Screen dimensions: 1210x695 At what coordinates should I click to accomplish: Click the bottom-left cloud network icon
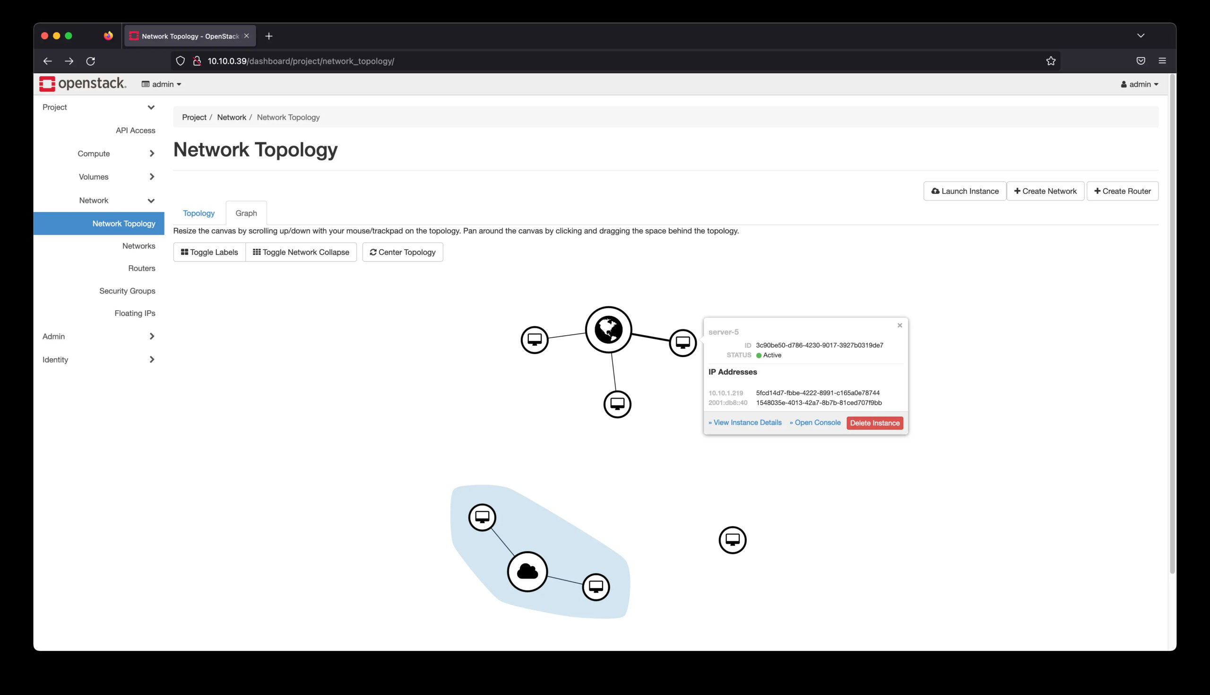tap(527, 572)
